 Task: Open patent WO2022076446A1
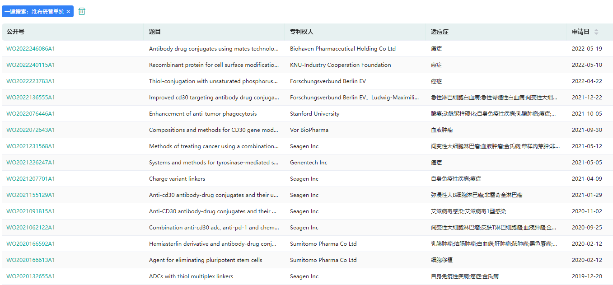(x=31, y=114)
